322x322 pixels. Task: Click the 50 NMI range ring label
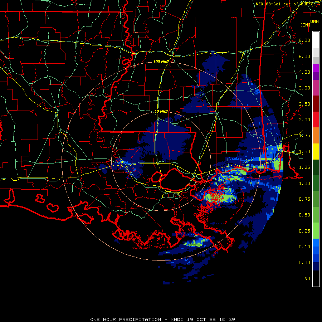point(161,111)
